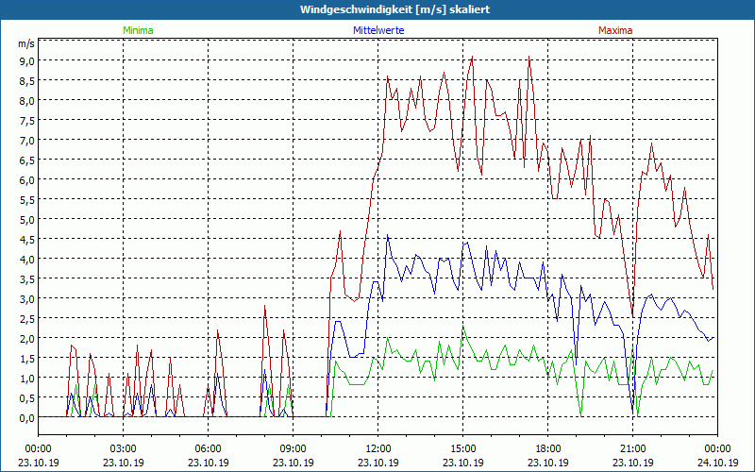Click the 18:00 time axis label

pyautogui.click(x=548, y=449)
